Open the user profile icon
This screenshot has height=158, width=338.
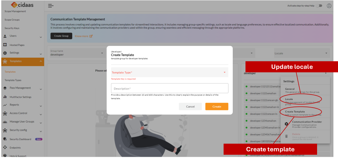tap(329, 6)
